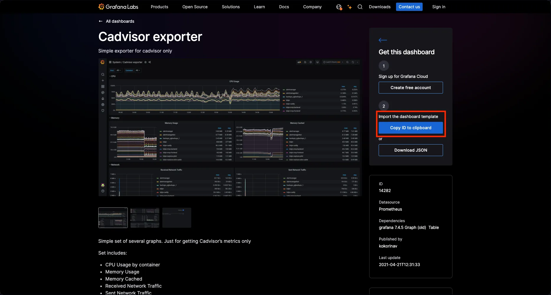This screenshot has height=295, width=551.
Task: Click 'CPU Usage by container' list item
Action: [x=133, y=265]
